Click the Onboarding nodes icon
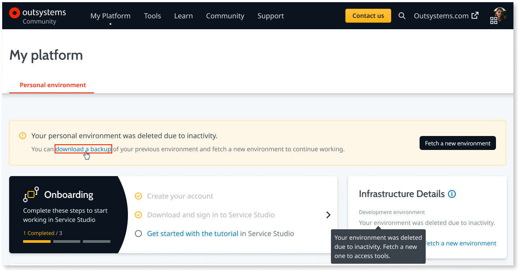The image size is (520, 272). click(31, 194)
